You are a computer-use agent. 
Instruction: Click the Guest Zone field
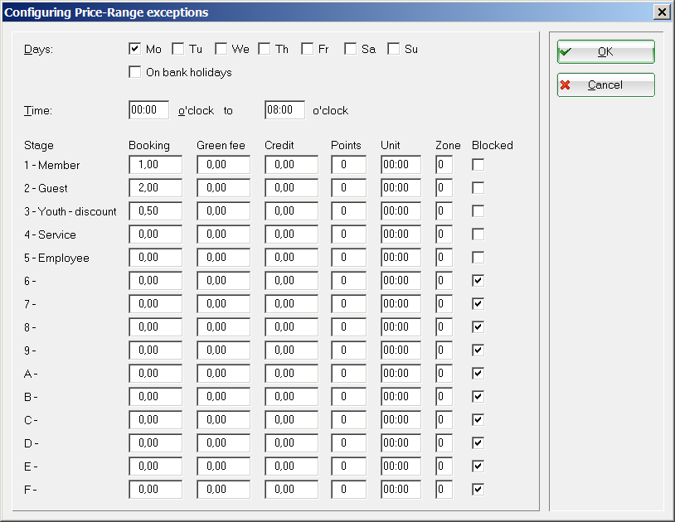(444, 188)
